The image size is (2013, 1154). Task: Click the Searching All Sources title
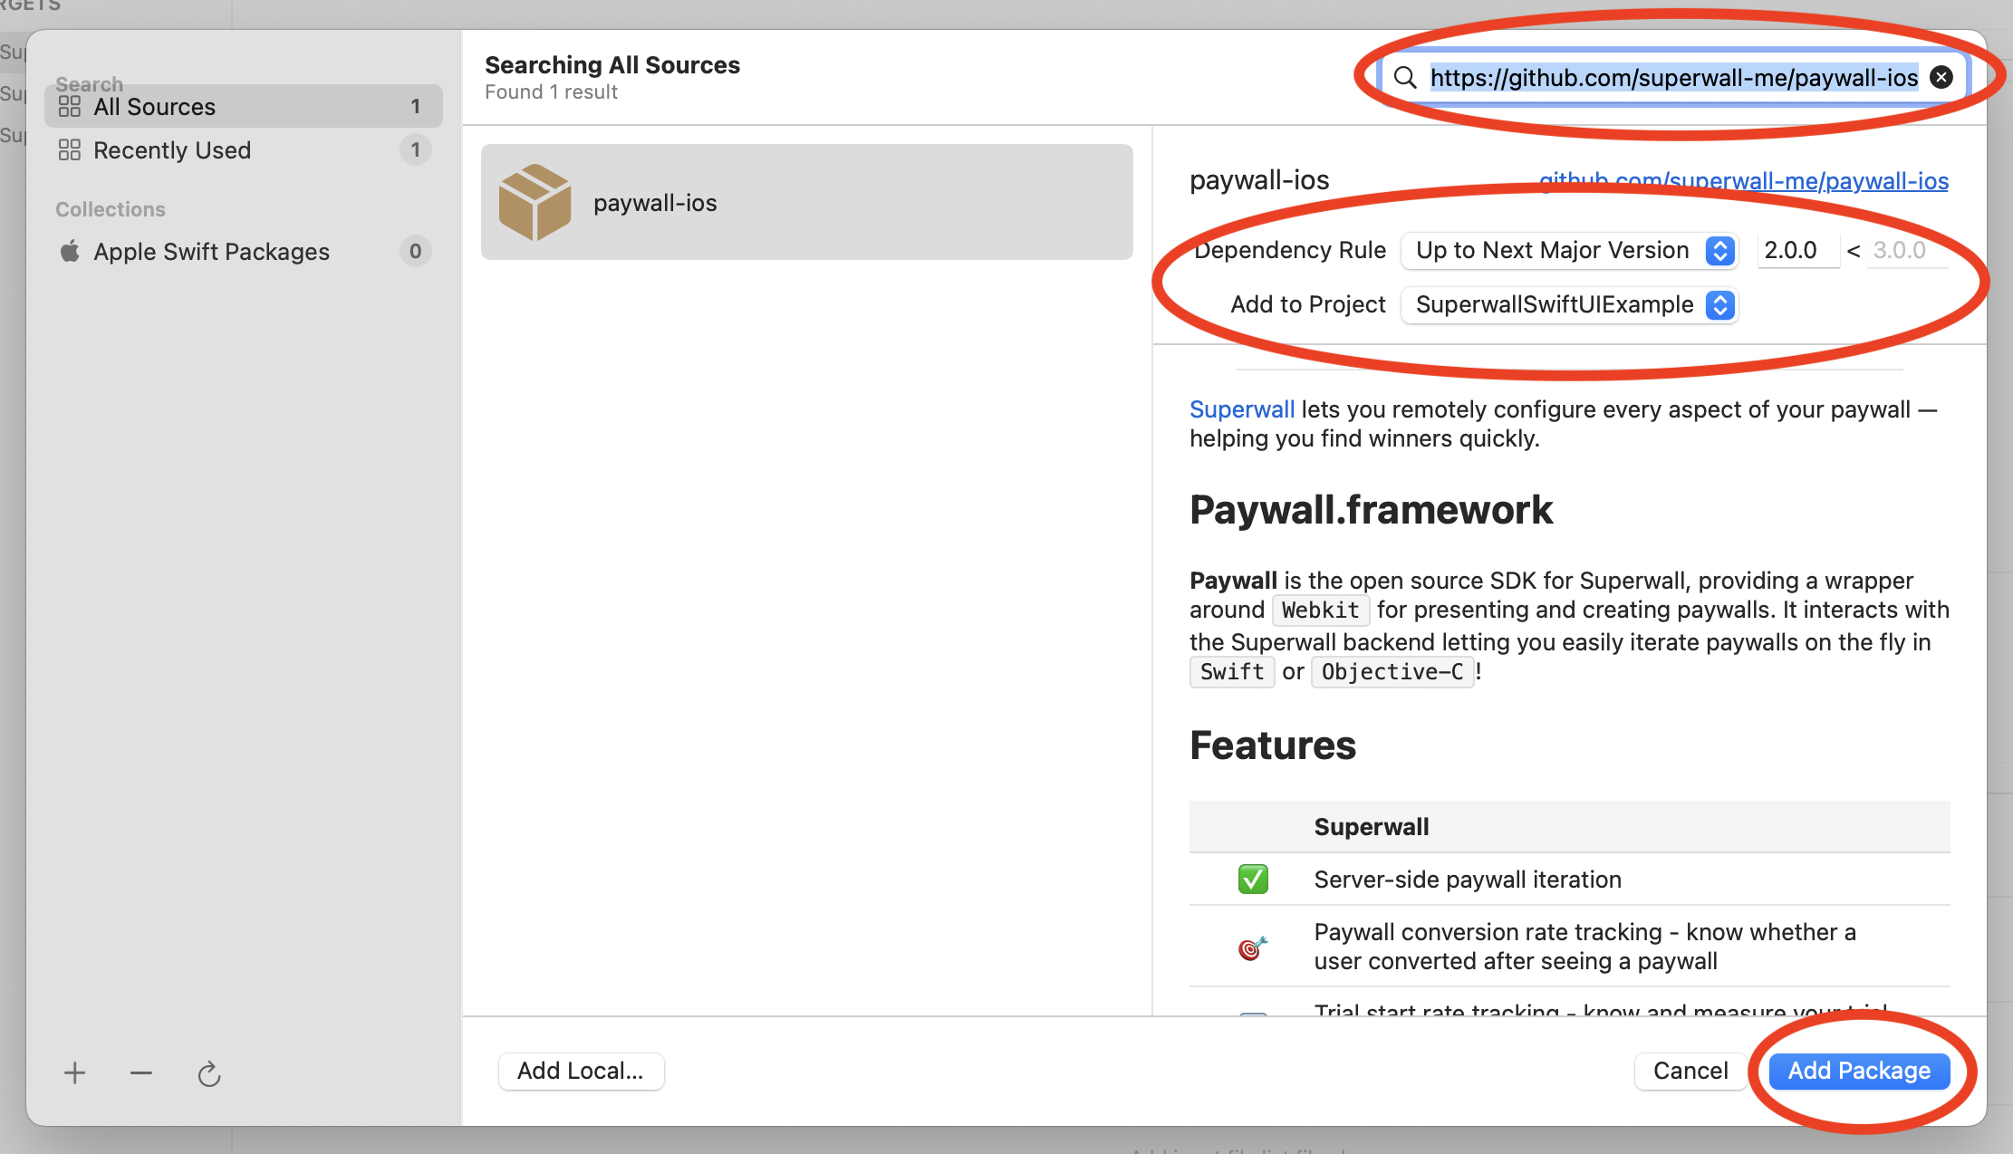pos(612,64)
